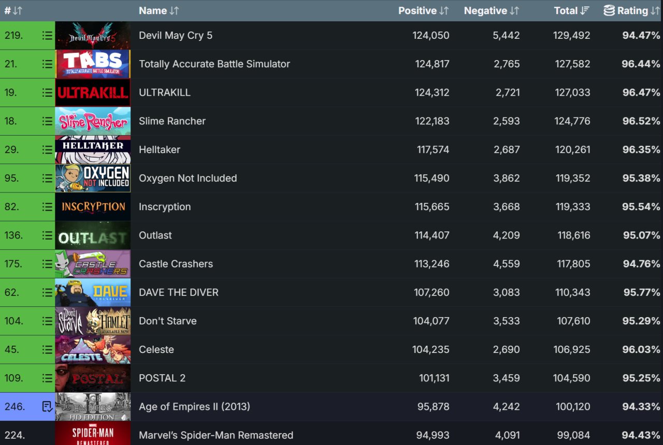Click the list icon beside POSTAL 2

[x=47, y=378]
